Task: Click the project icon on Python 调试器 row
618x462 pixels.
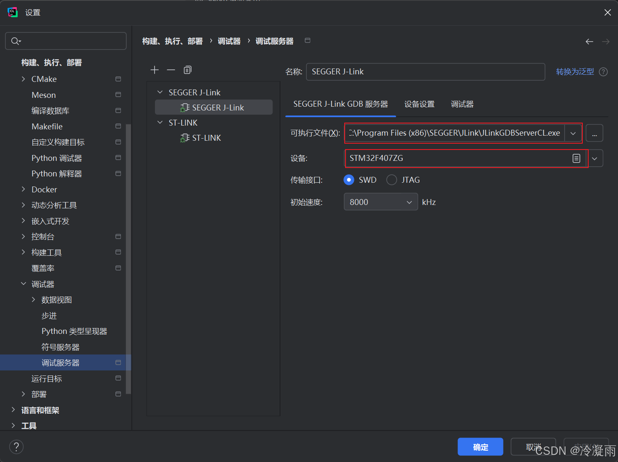Action: (118, 157)
